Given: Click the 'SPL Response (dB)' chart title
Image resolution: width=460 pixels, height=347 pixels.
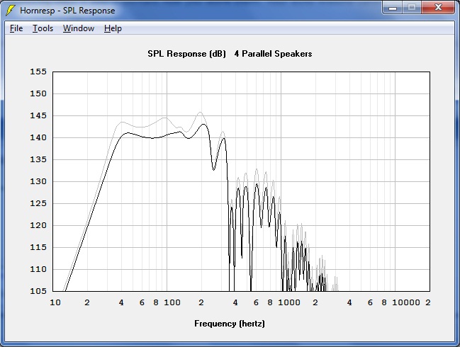Looking at the screenshot, I should 187,54.
